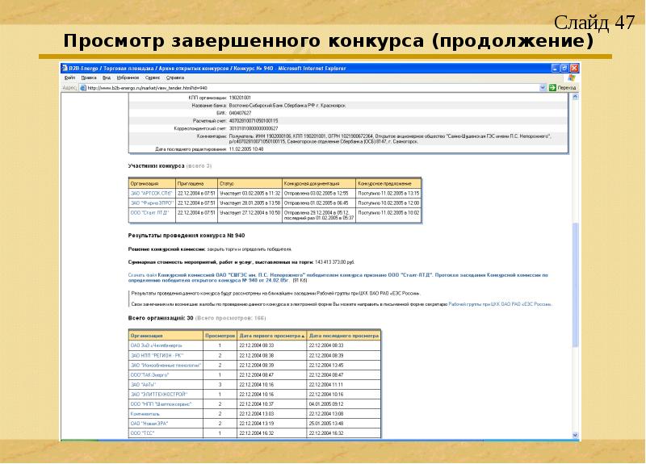The width and height of the screenshot is (646, 464).
Task: Open ЗАО НПП "РЕГИОН - РК" link
Action: [157, 355]
